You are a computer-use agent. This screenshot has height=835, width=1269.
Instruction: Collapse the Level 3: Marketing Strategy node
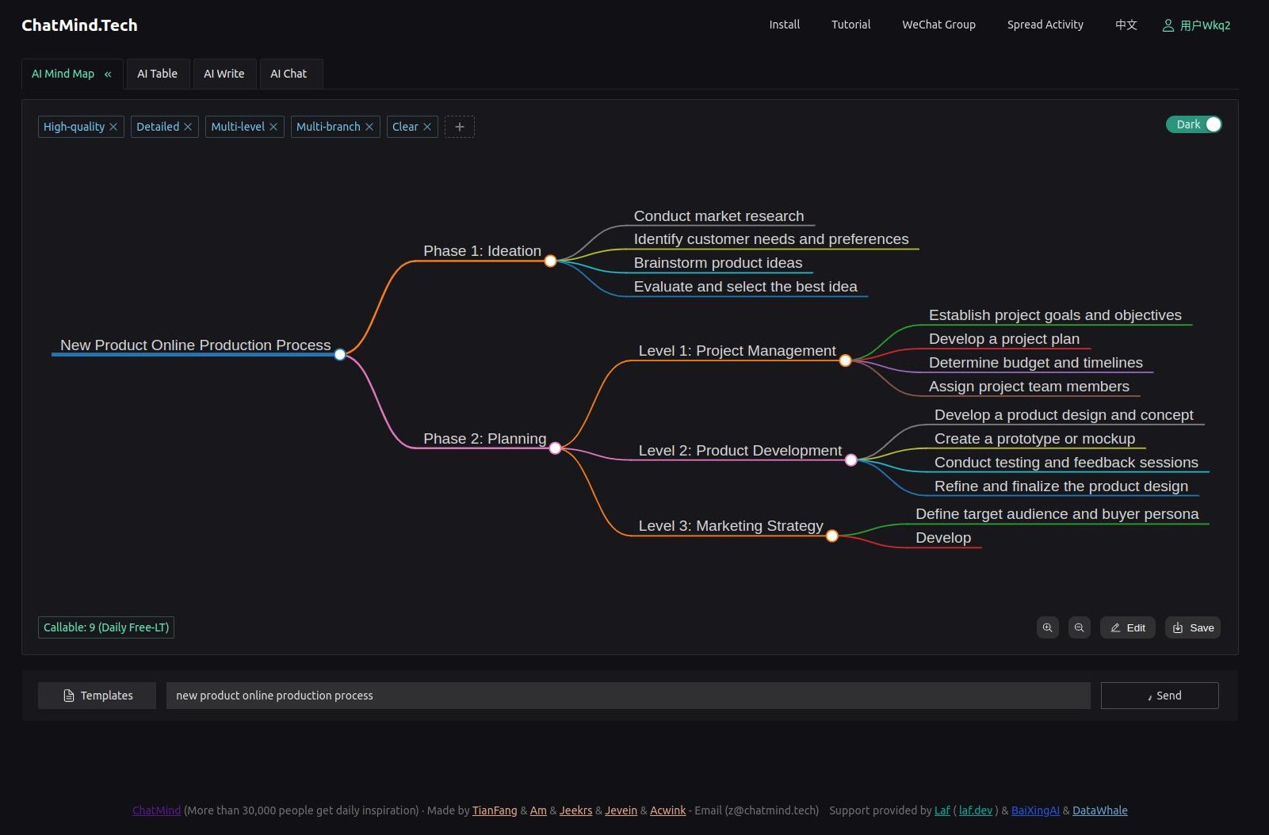[x=832, y=536]
